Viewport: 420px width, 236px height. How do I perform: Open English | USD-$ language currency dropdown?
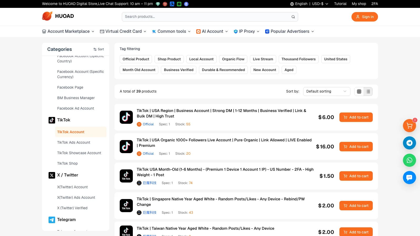click(309, 4)
